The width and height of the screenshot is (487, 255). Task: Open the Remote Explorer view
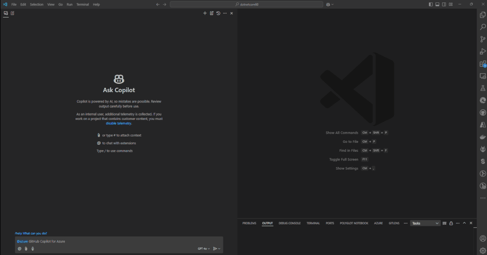point(483,76)
